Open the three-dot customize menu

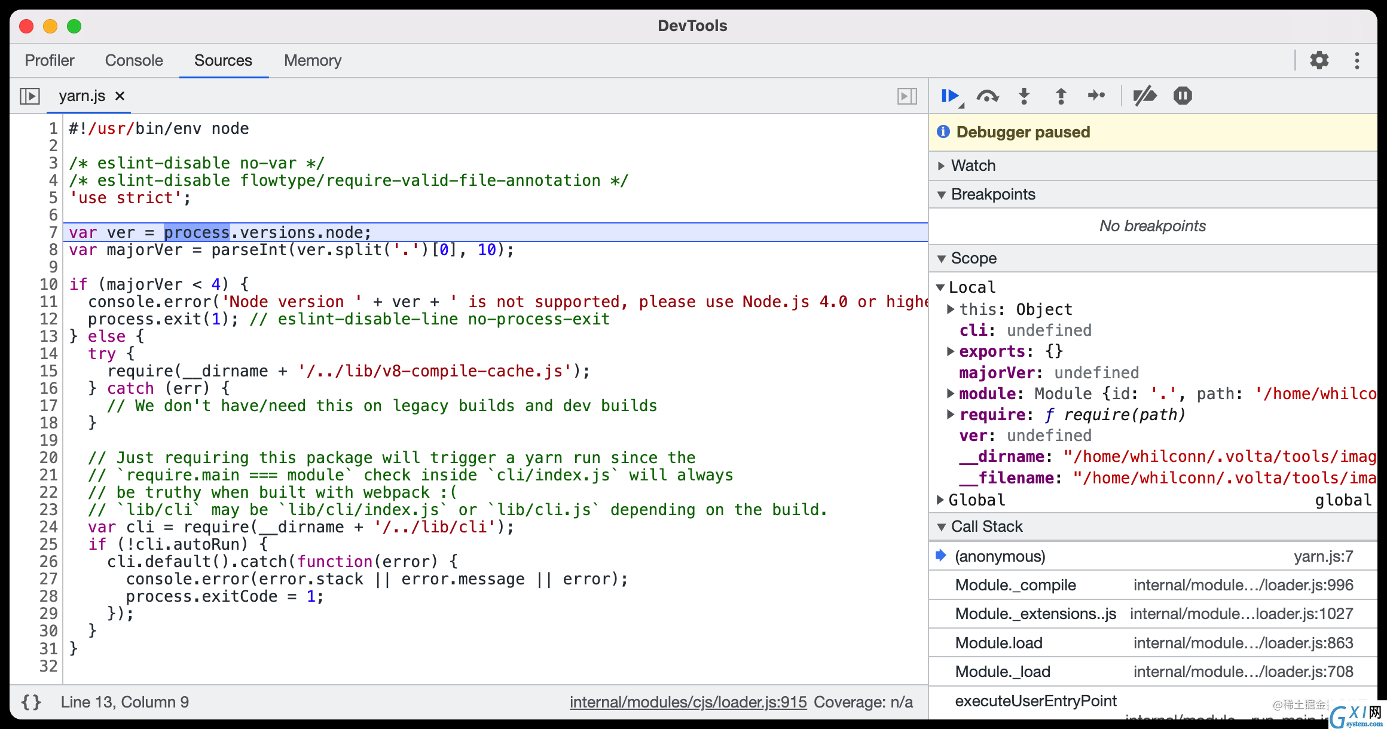point(1357,60)
